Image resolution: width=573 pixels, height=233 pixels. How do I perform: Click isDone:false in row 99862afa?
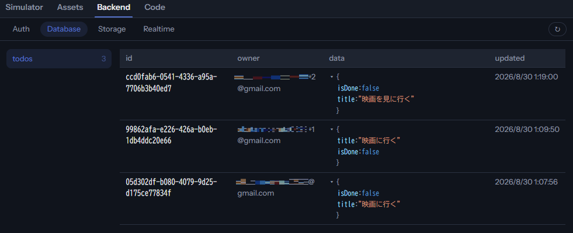(358, 152)
